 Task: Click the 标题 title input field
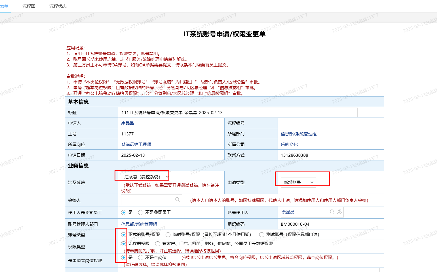click(x=239, y=112)
